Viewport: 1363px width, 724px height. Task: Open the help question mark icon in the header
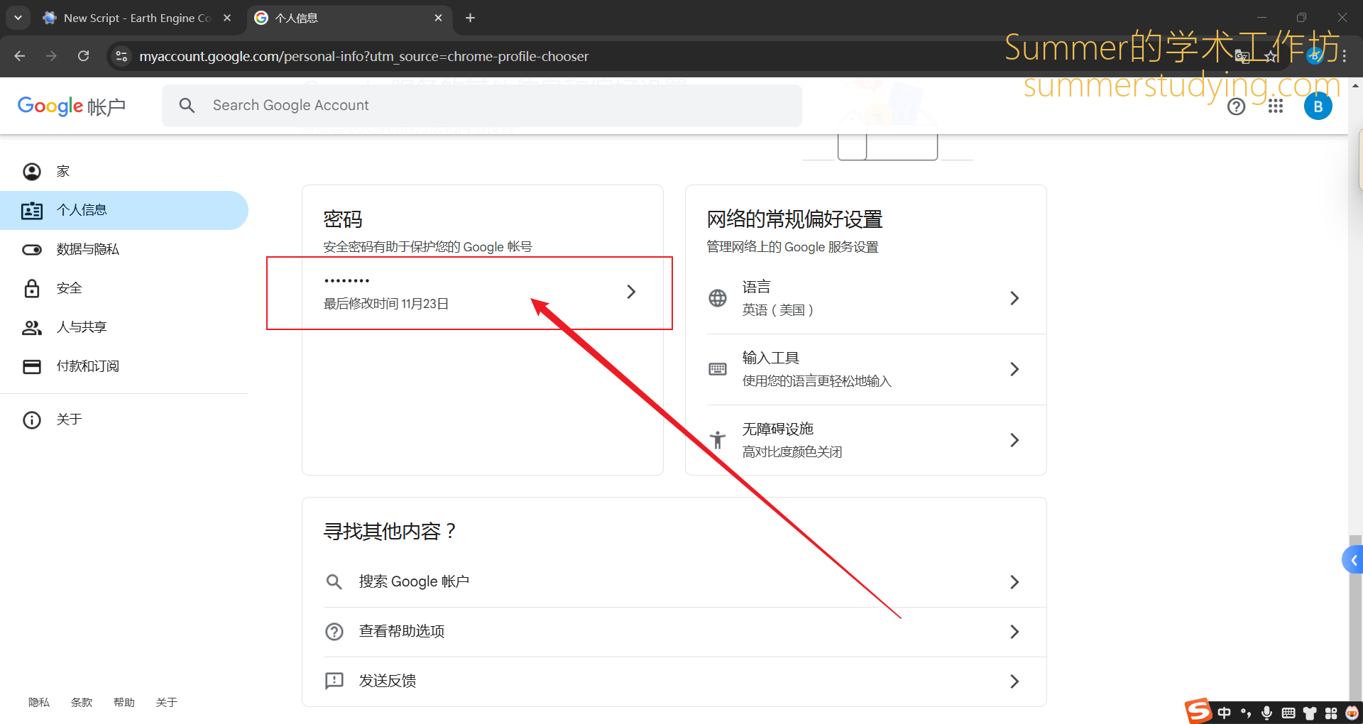coord(1236,106)
